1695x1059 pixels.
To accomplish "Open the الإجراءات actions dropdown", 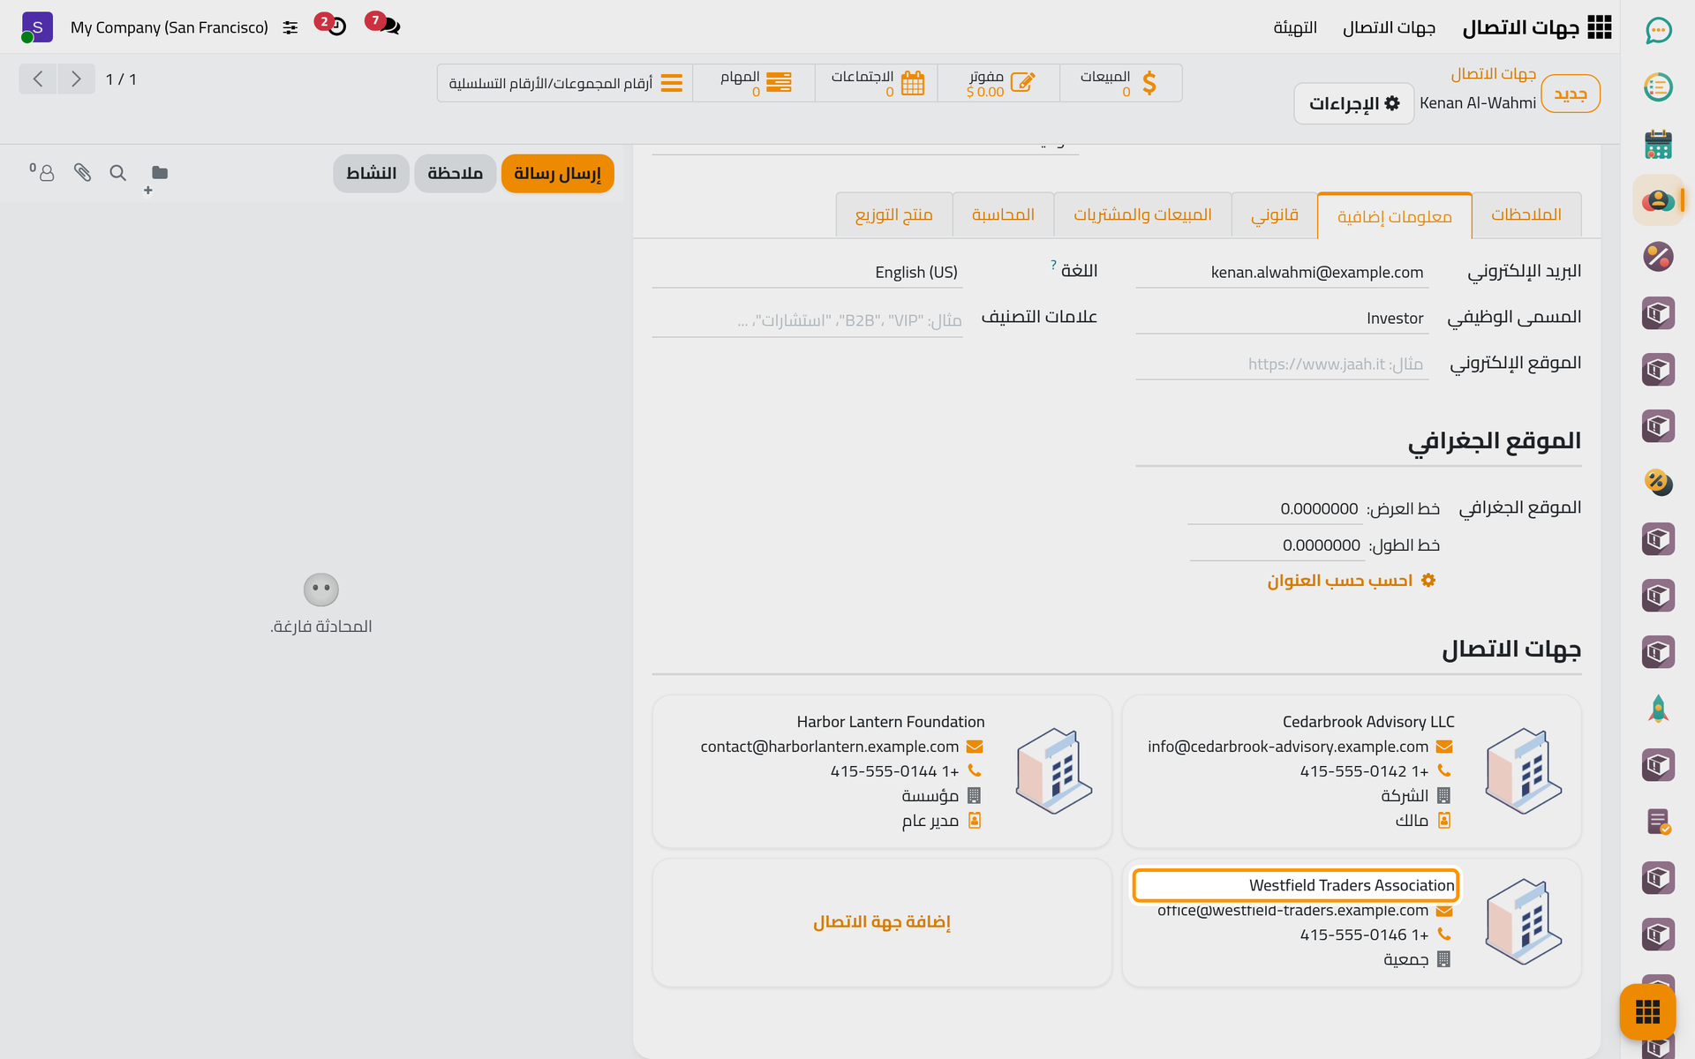I will [1354, 103].
